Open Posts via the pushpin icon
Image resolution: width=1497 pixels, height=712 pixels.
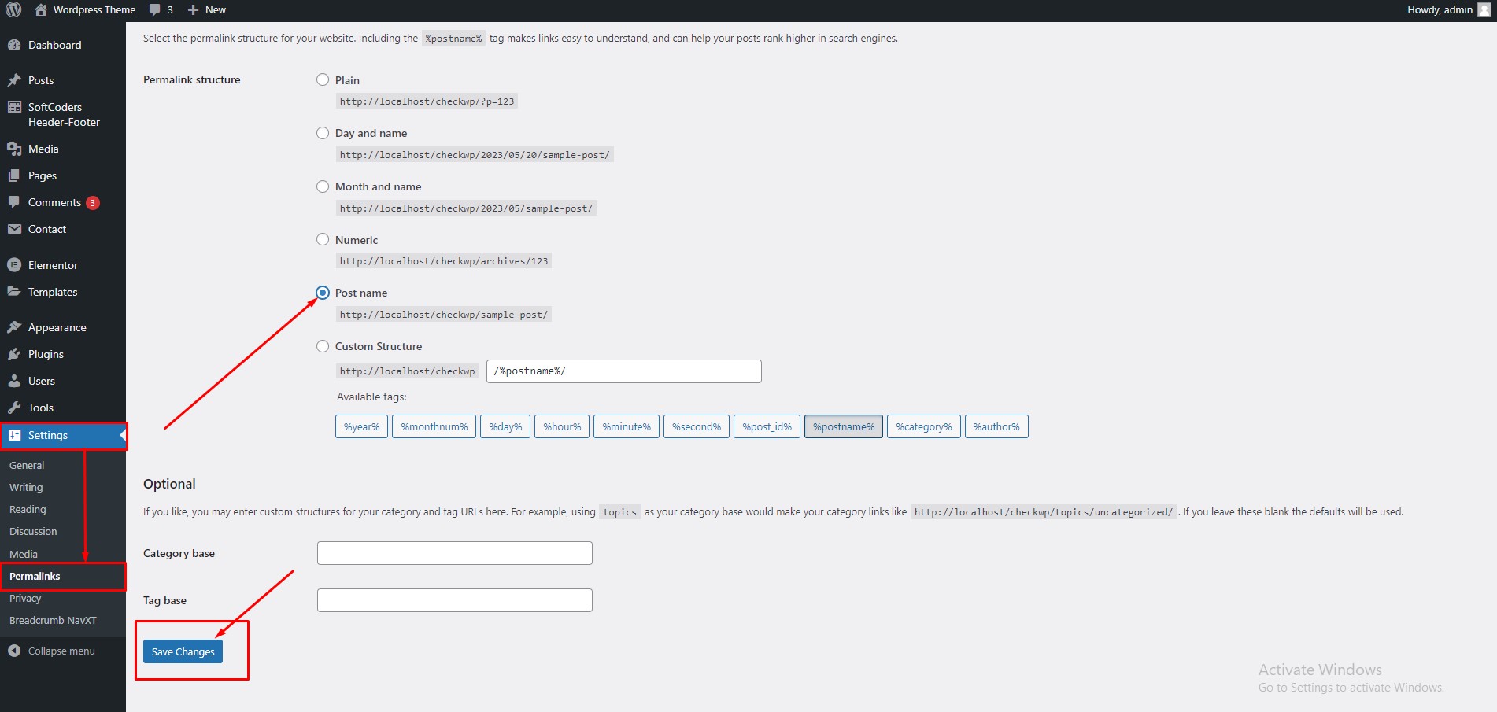[14, 80]
